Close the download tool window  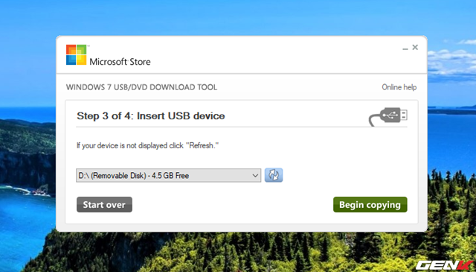[415, 47]
